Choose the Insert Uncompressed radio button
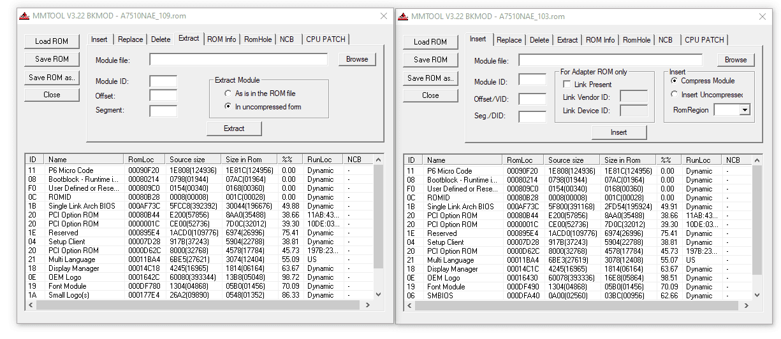This screenshot has width=781, height=339. point(675,95)
